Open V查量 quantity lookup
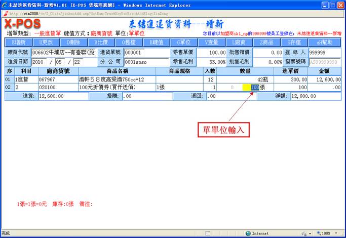Image resolution: width=346 pixels, height=238 pixels. click(x=211, y=43)
